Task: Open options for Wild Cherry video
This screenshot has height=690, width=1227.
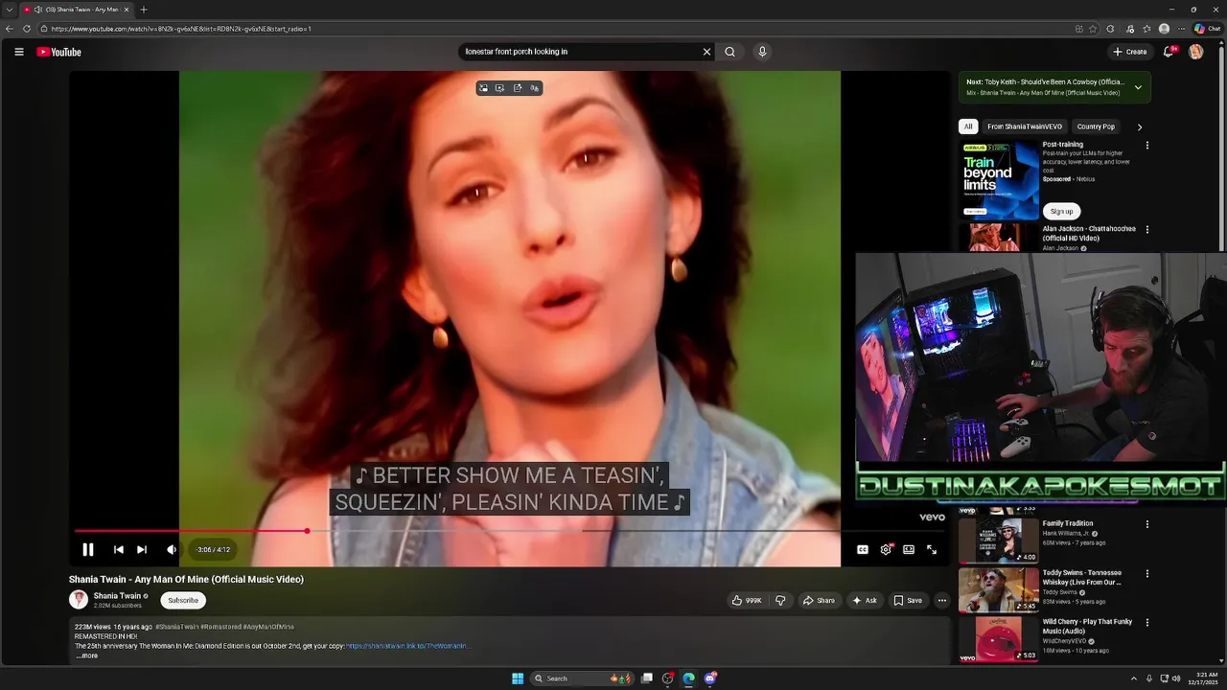Action: tap(1147, 623)
